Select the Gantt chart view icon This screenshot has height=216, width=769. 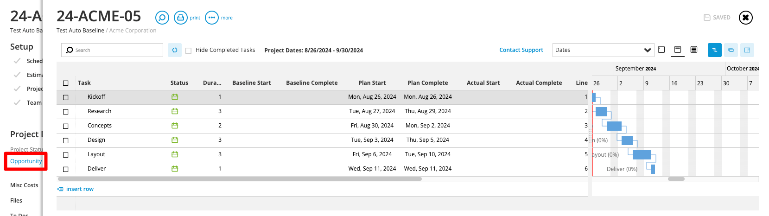pos(715,50)
